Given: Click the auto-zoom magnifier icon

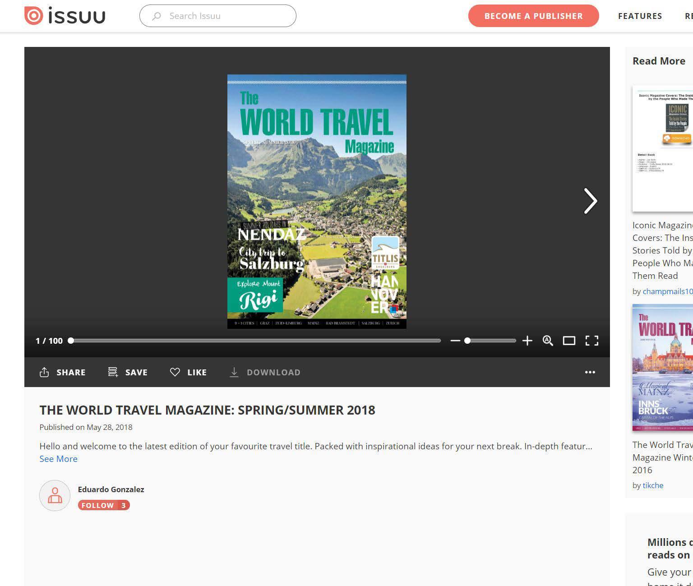Looking at the screenshot, I should (548, 341).
